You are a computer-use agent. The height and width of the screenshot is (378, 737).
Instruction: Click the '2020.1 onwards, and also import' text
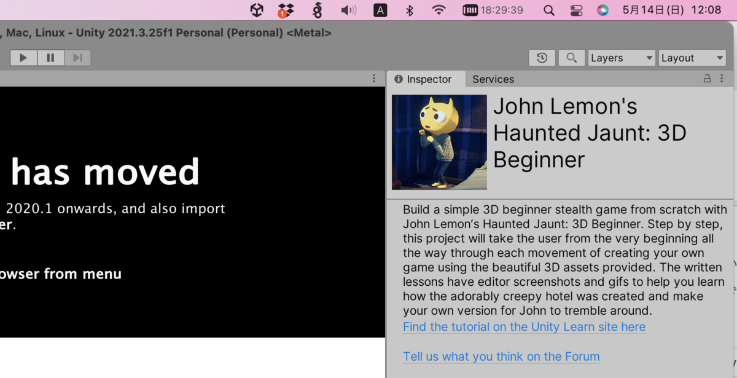click(115, 209)
